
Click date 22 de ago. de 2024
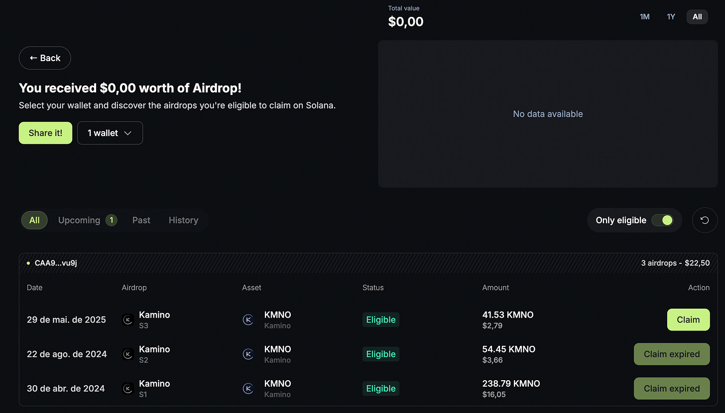(67, 354)
